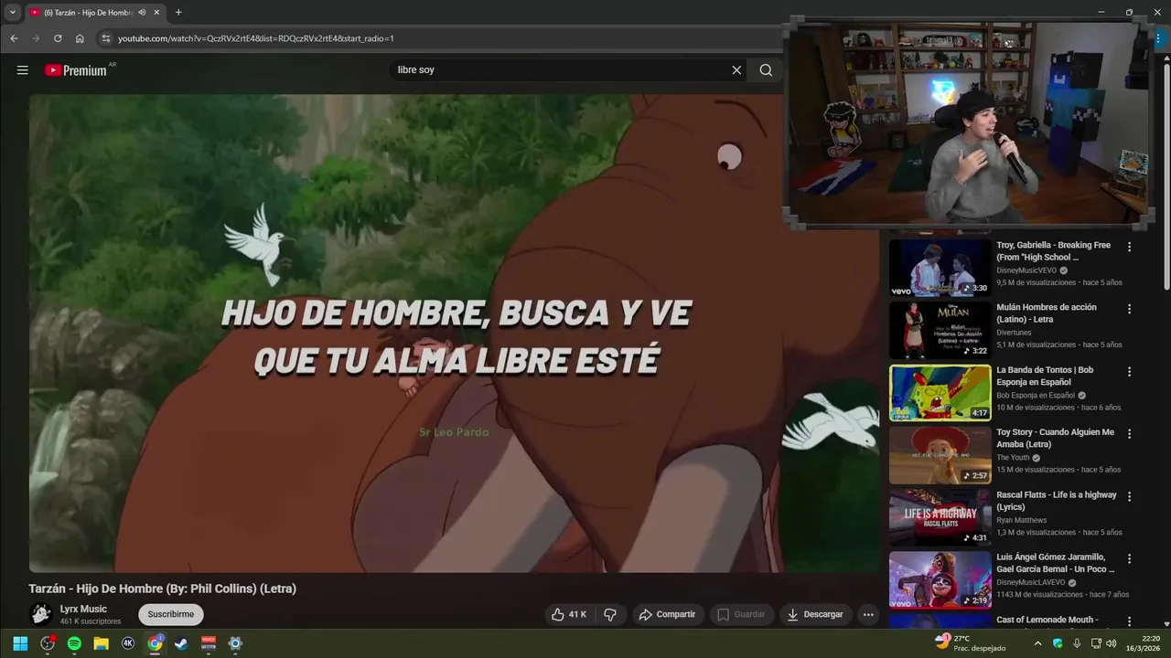Open File Explorer from the taskbar

(x=101, y=643)
